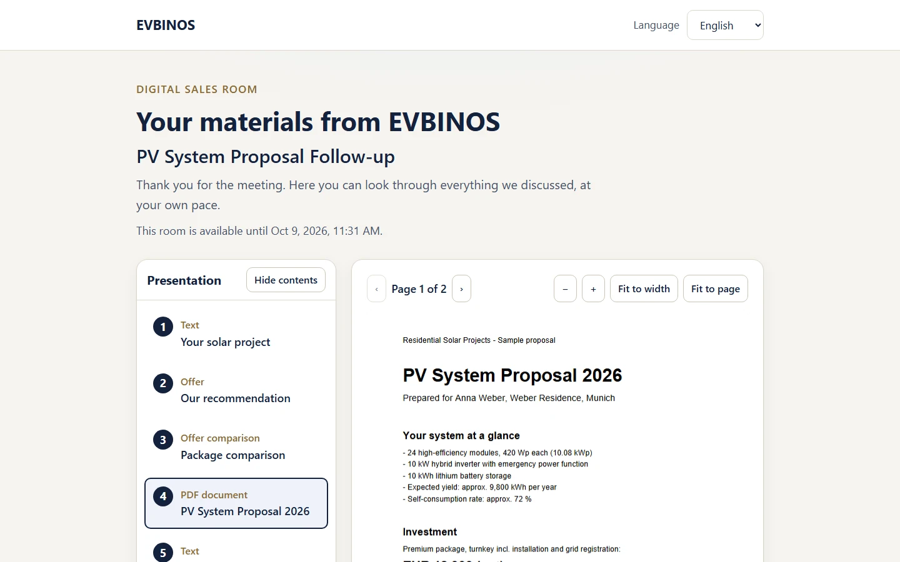Click Fit to width button

click(x=644, y=288)
